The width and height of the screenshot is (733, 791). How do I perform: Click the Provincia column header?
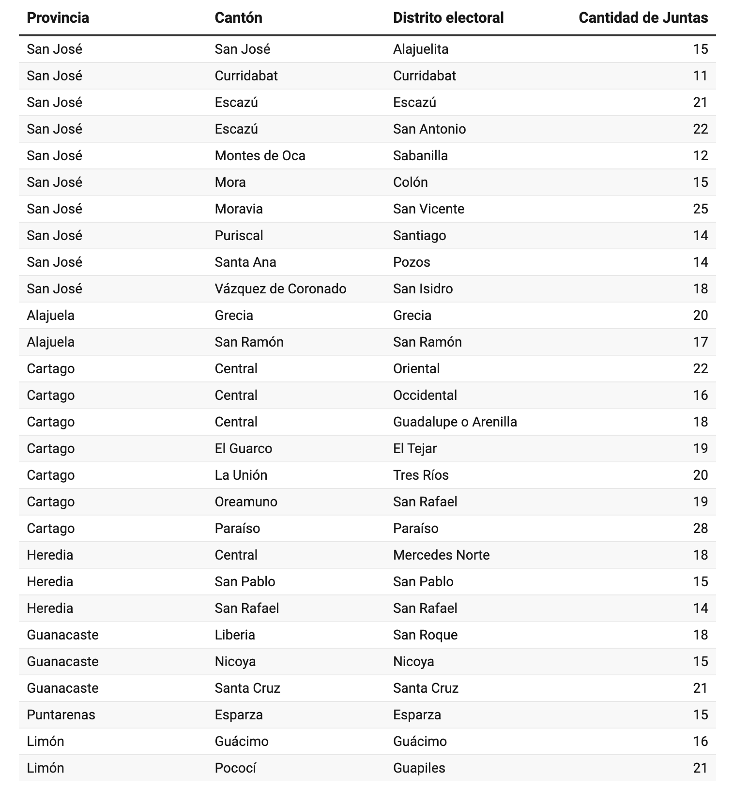click(58, 18)
